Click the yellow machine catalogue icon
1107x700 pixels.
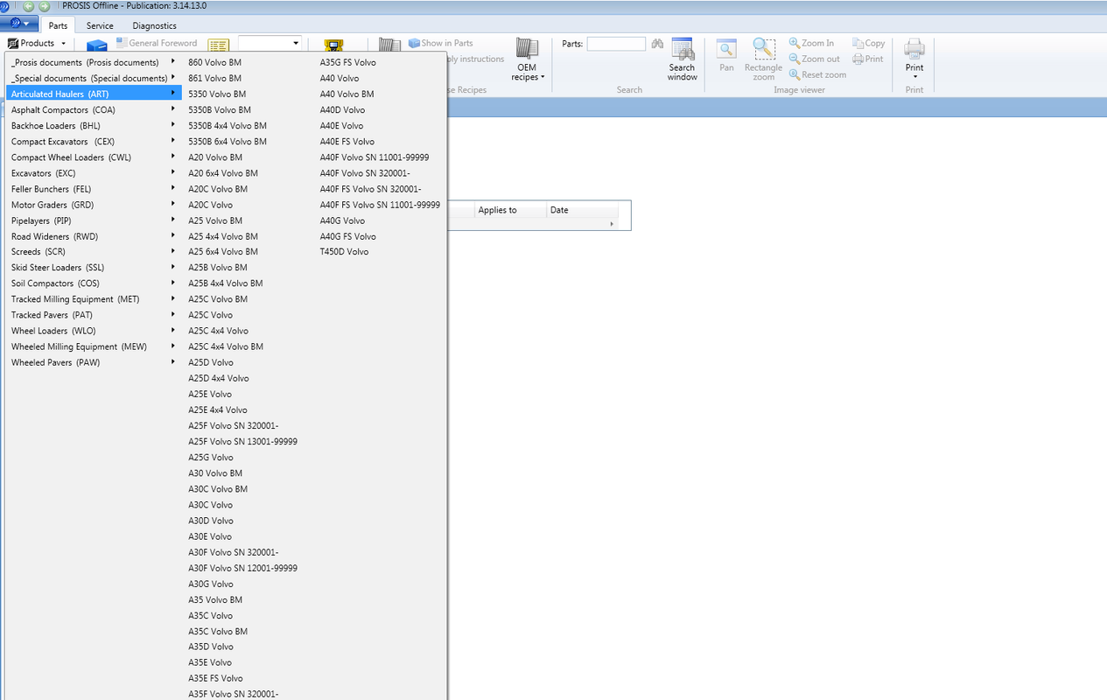coord(333,45)
